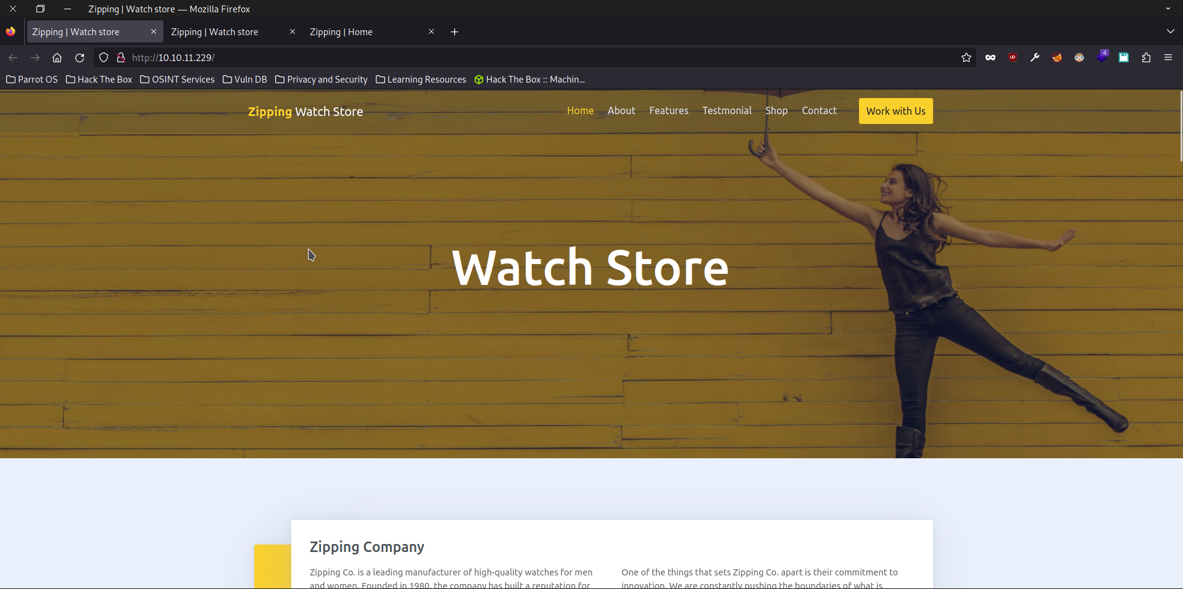
Task: Reload the current page
Action: 80,57
